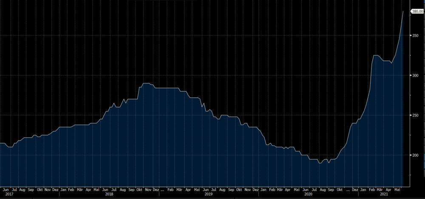Click the 300 value on price axis
425x199 pixels.
[x=416, y=75]
